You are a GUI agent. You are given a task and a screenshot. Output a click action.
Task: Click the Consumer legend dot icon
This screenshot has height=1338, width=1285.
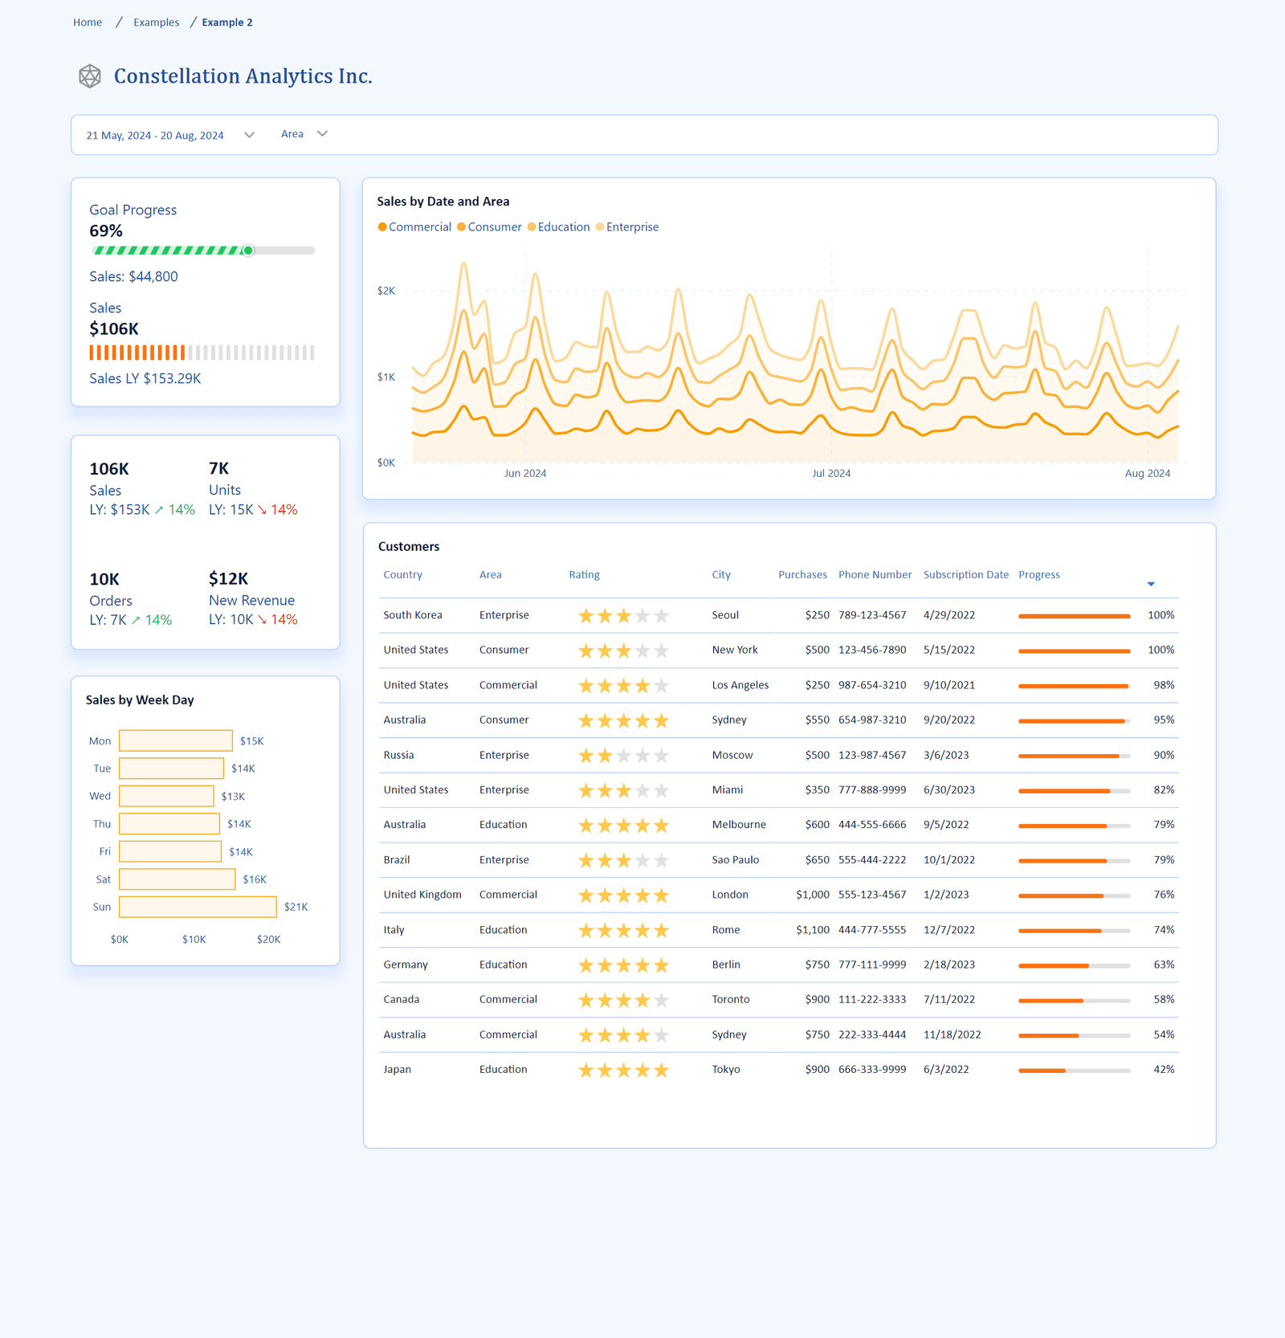460,226
